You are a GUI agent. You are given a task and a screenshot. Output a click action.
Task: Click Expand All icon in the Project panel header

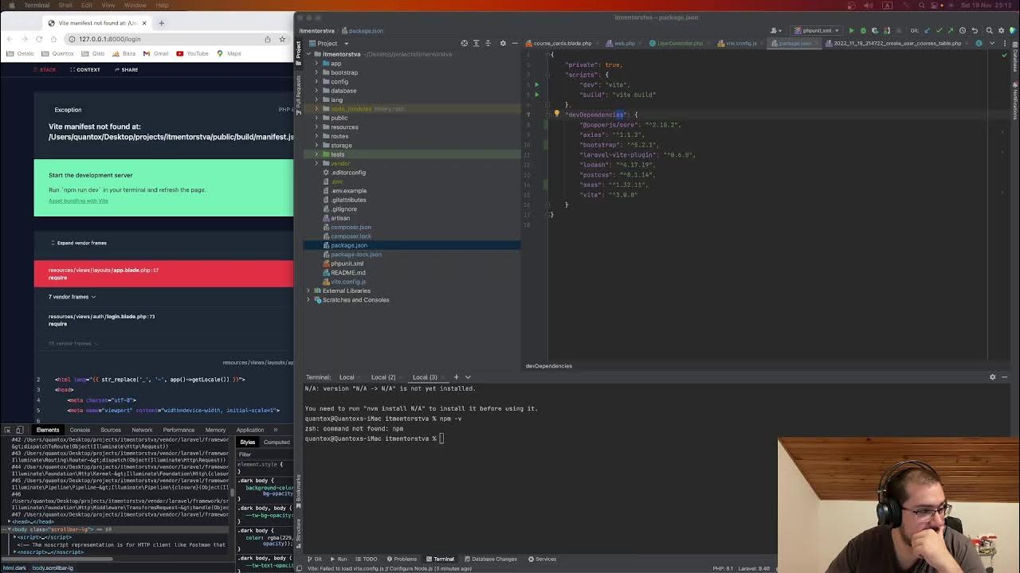tap(477, 43)
